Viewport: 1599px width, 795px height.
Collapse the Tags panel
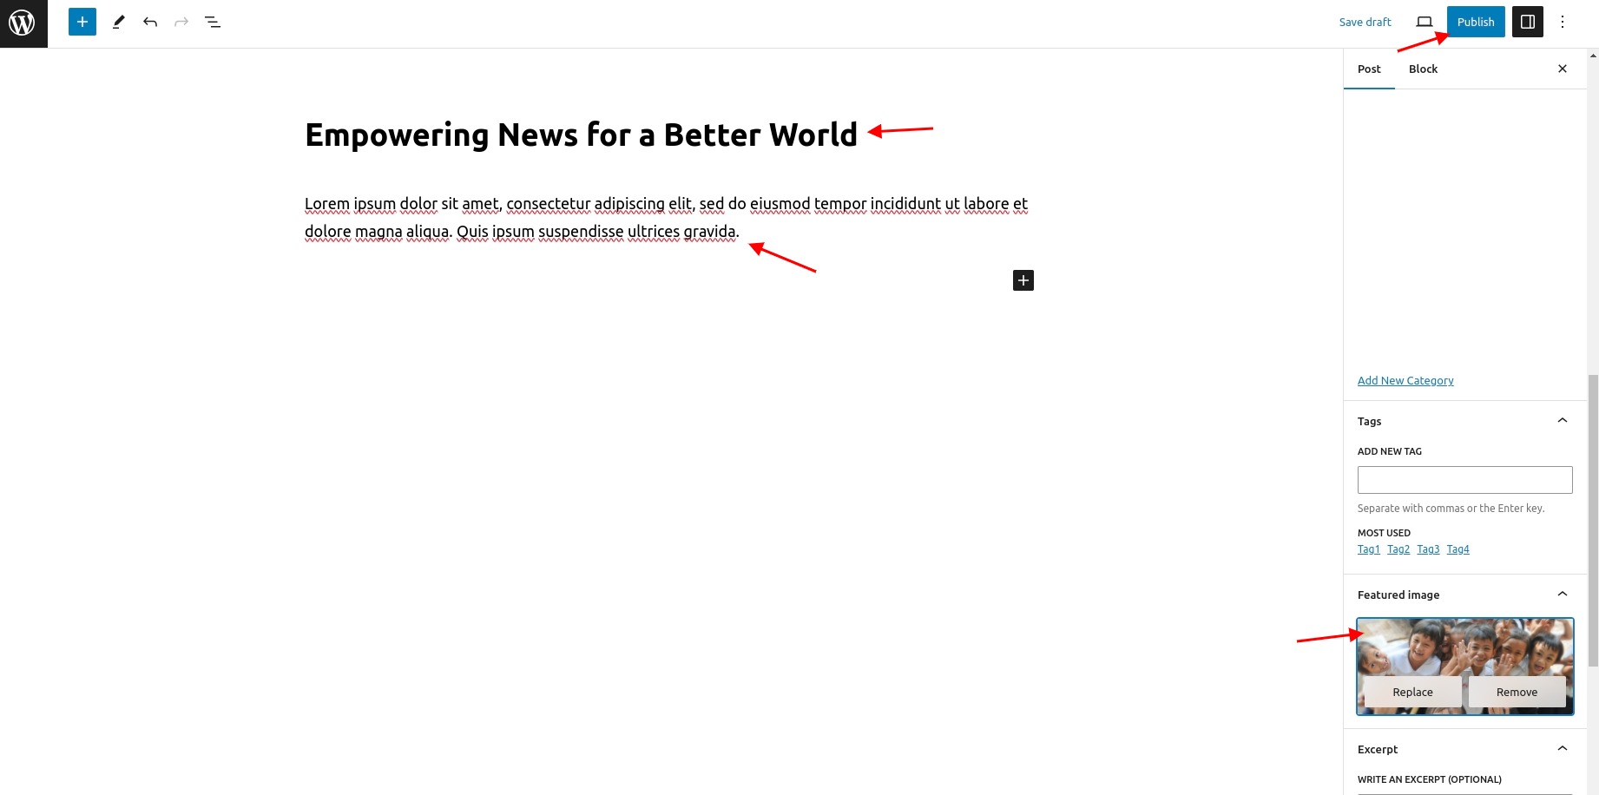pos(1563,421)
